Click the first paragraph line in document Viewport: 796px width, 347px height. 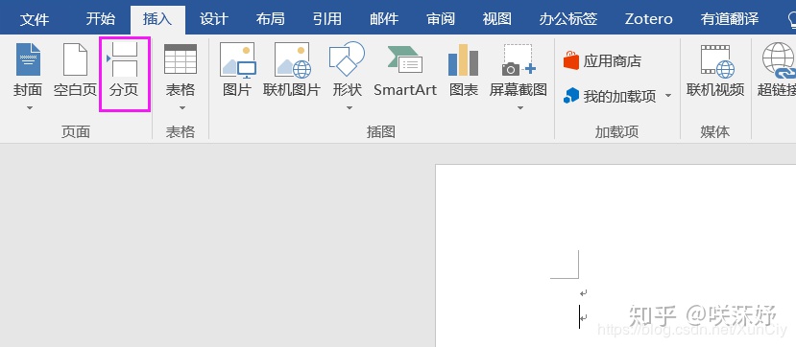point(584,292)
